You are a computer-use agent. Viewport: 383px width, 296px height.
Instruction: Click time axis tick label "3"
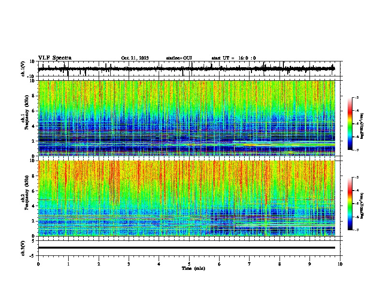click(129, 264)
